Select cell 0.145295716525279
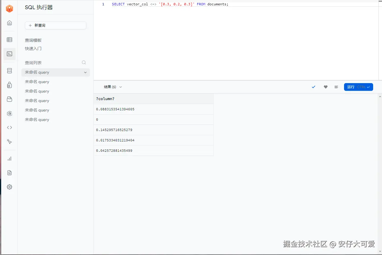Viewport: 382px width, 255px height. pyautogui.click(x=154, y=130)
